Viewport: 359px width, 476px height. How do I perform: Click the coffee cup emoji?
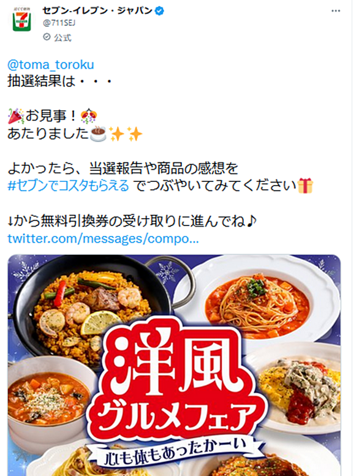98,134
